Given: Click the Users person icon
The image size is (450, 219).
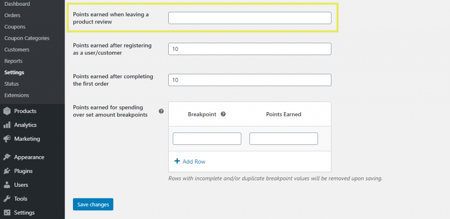Looking at the screenshot, I should click(x=7, y=185).
